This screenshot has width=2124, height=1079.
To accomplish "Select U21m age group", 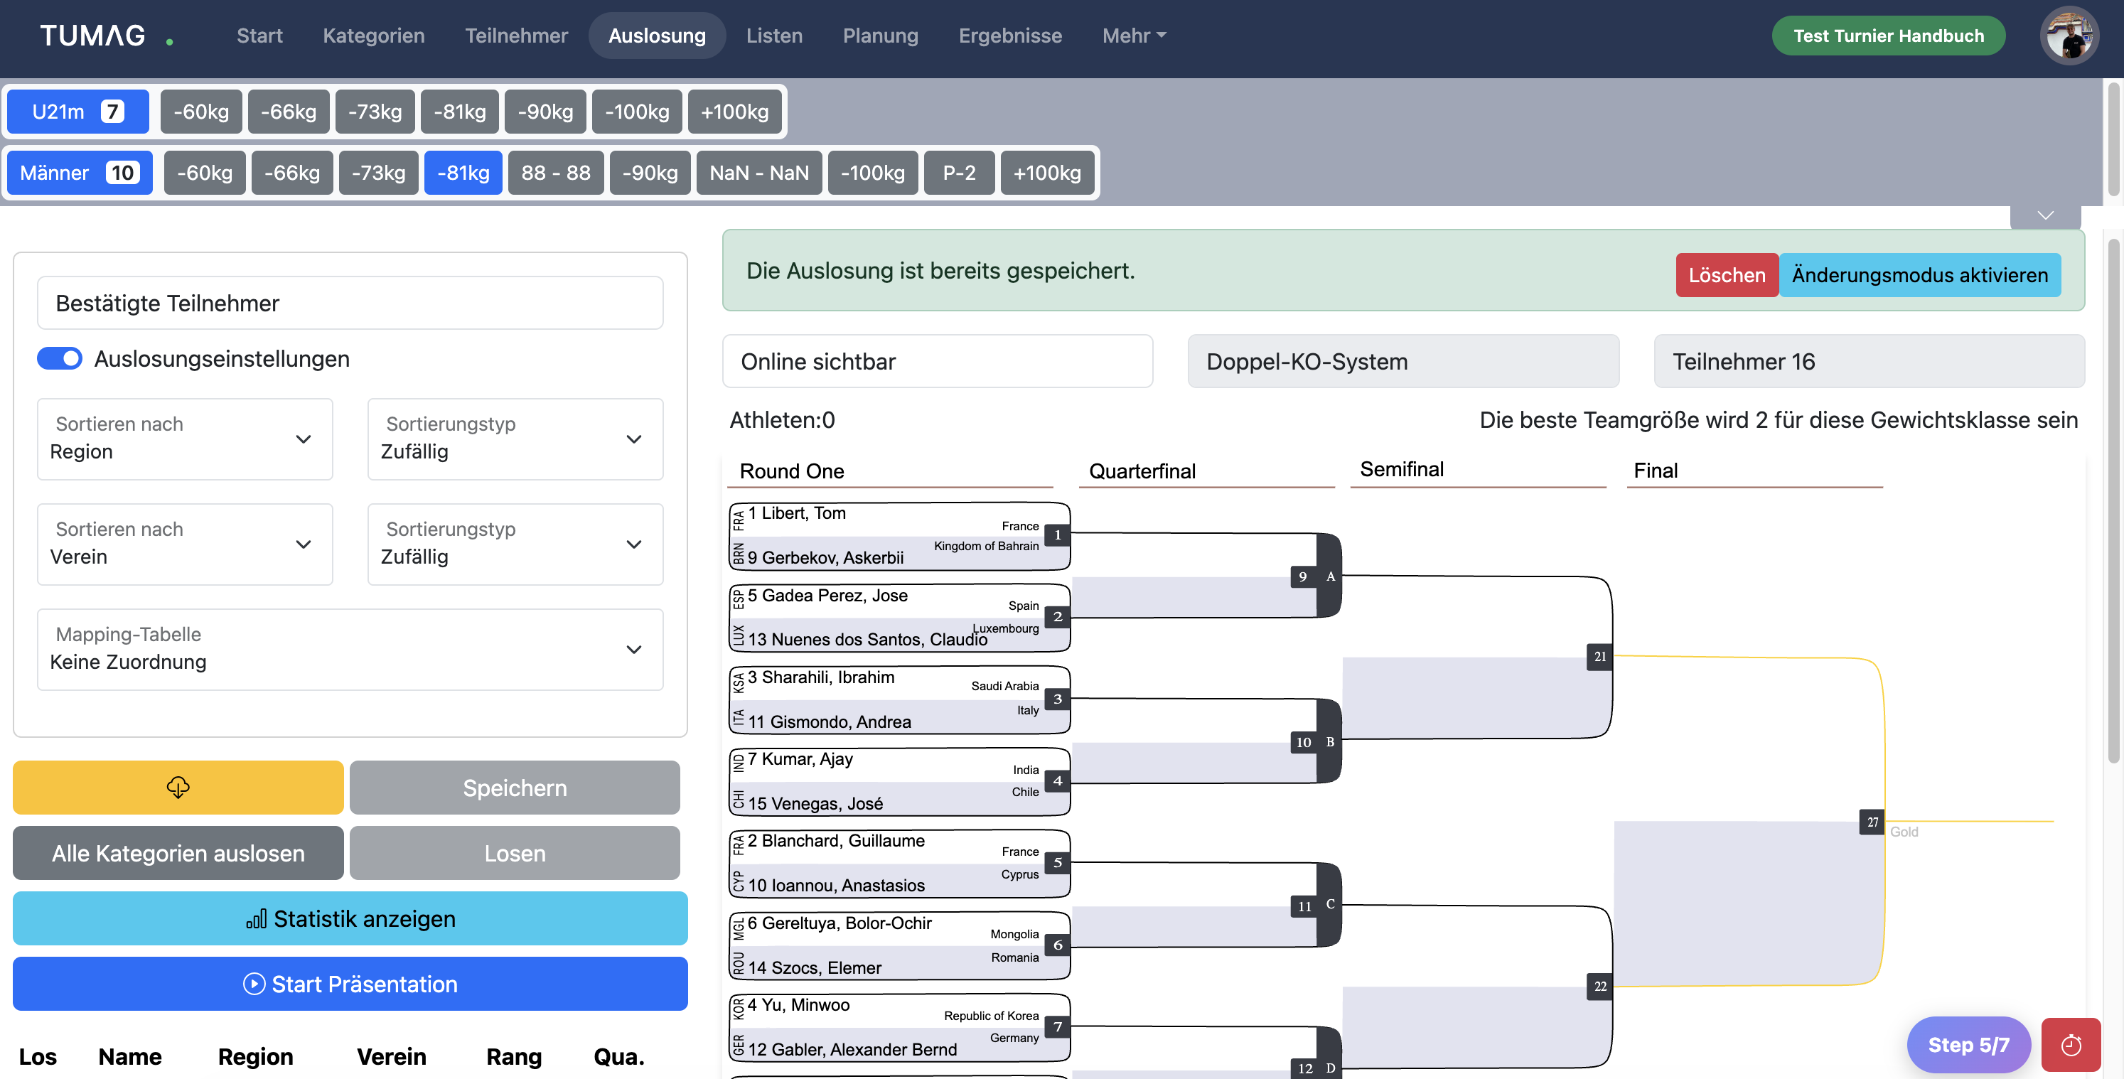I will tap(77, 112).
